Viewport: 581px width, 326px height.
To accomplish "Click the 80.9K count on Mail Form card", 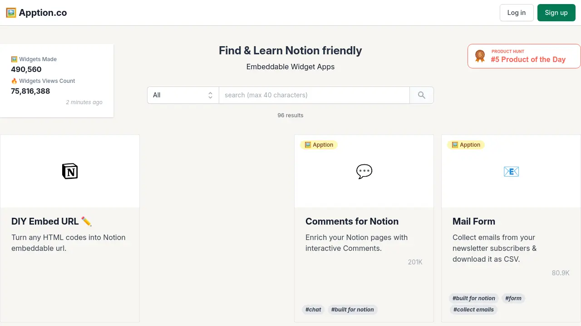I will (561, 273).
